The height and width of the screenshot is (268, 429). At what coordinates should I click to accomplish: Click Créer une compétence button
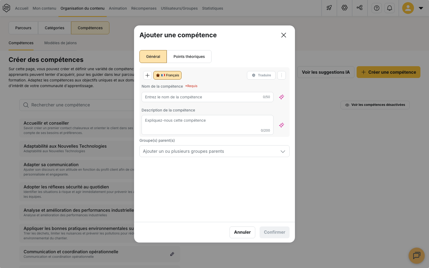tap(389, 72)
